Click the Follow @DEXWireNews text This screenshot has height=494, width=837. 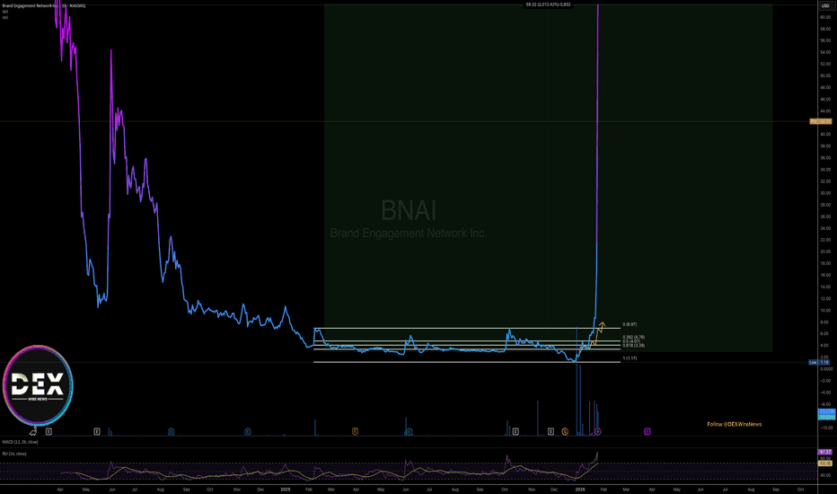coord(735,424)
